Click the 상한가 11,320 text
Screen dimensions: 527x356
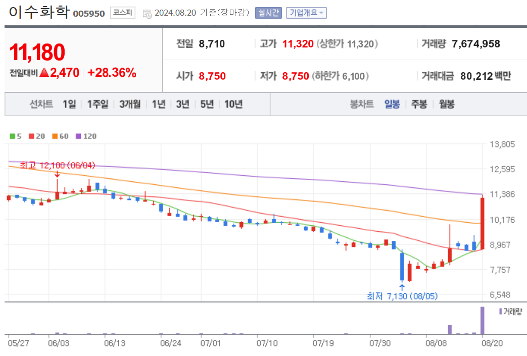347,43
